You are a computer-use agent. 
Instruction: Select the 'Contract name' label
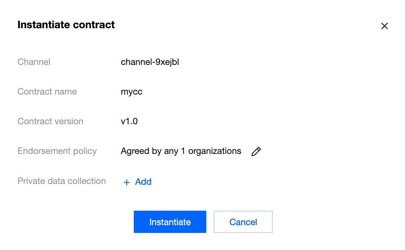[47, 92]
